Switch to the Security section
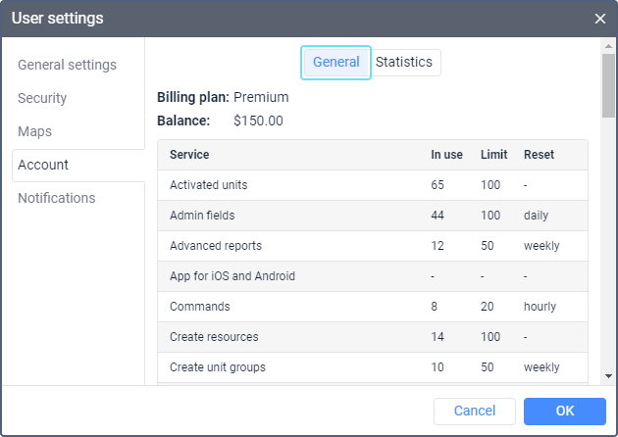The image size is (618, 437). point(42,98)
